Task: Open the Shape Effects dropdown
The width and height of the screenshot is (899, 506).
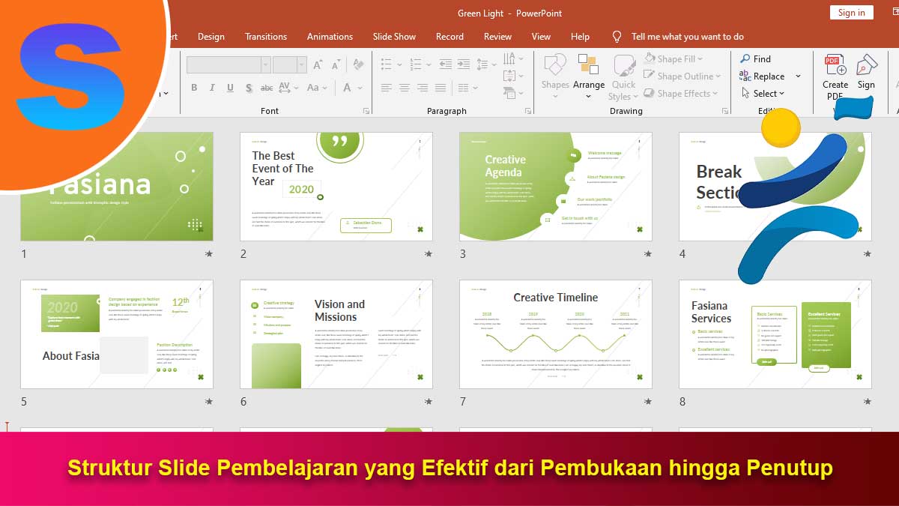Action: (681, 93)
